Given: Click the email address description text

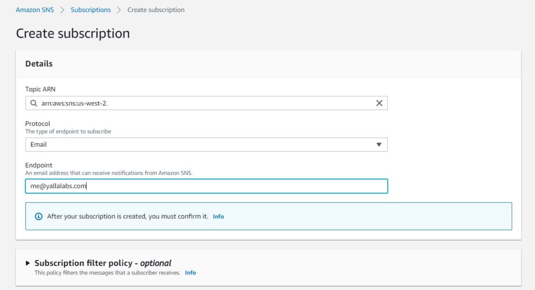Looking at the screenshot, I should click(x=109, y=173).
